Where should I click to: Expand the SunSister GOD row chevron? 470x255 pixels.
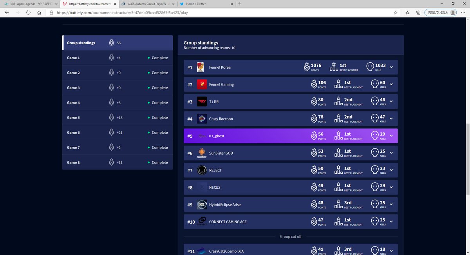[391, 153]
